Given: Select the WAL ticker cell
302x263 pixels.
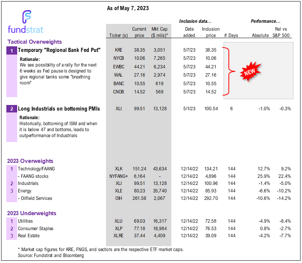Looking at the screenshot, I should point(118,75).
